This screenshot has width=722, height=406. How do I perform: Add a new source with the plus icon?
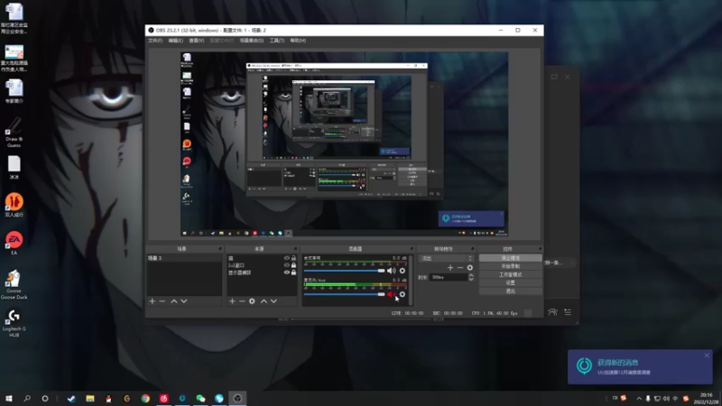click(x=232, y=301)
